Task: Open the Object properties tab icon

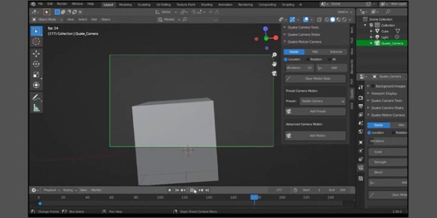Action: [x=361, y=142]
